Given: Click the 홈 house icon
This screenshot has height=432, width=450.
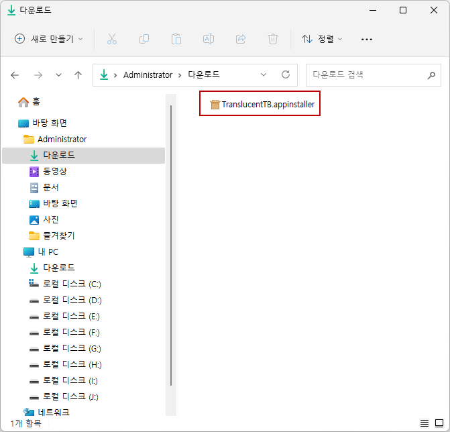Looking at the screenshot, I should [23, 102].
